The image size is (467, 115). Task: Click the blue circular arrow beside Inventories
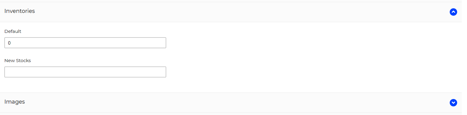(453, 12)
